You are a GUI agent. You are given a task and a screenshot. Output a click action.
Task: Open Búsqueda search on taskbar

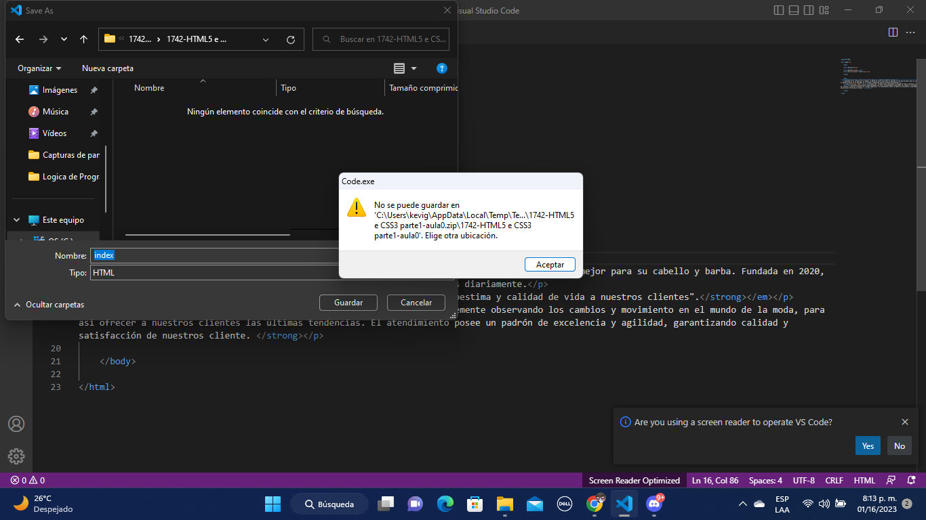[x=329, y=504]
